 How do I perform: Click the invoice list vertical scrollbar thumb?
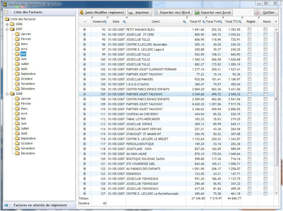click(276, 99)
